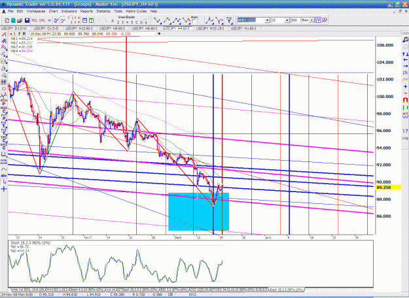The height and width of the screenshot is (298, 409).
Task: Click the PDL toolbar button
Action: [35, 20]
